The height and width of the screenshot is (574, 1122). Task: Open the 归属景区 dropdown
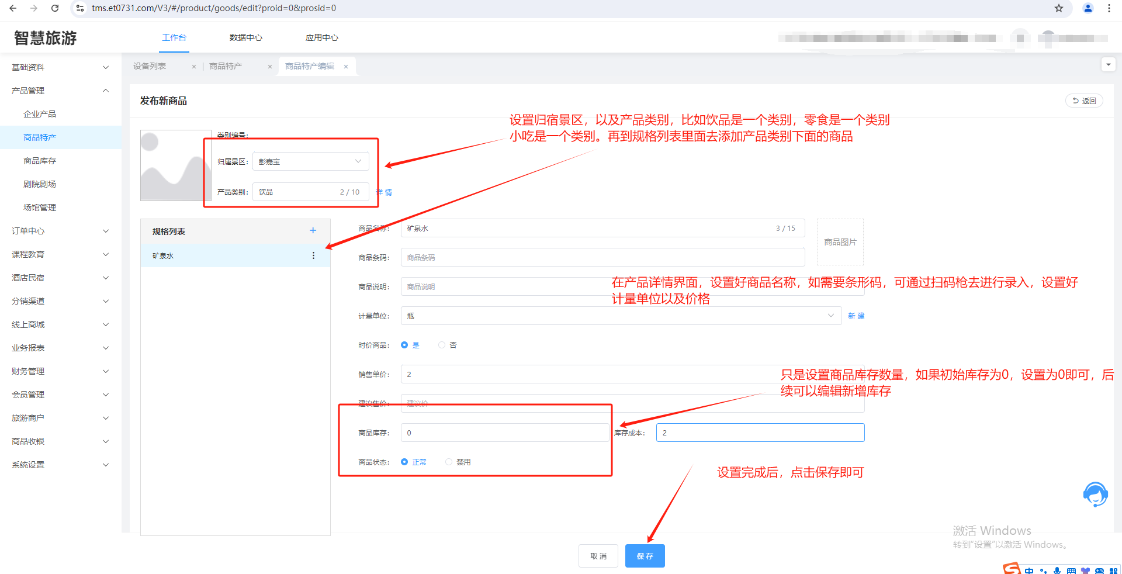tap(310, 161)
